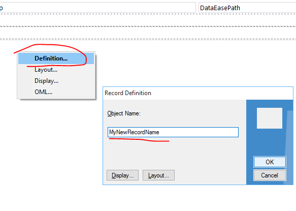296x211 pixels.
Task: Choose Layout... from the context menu
Action: point(56,70)
